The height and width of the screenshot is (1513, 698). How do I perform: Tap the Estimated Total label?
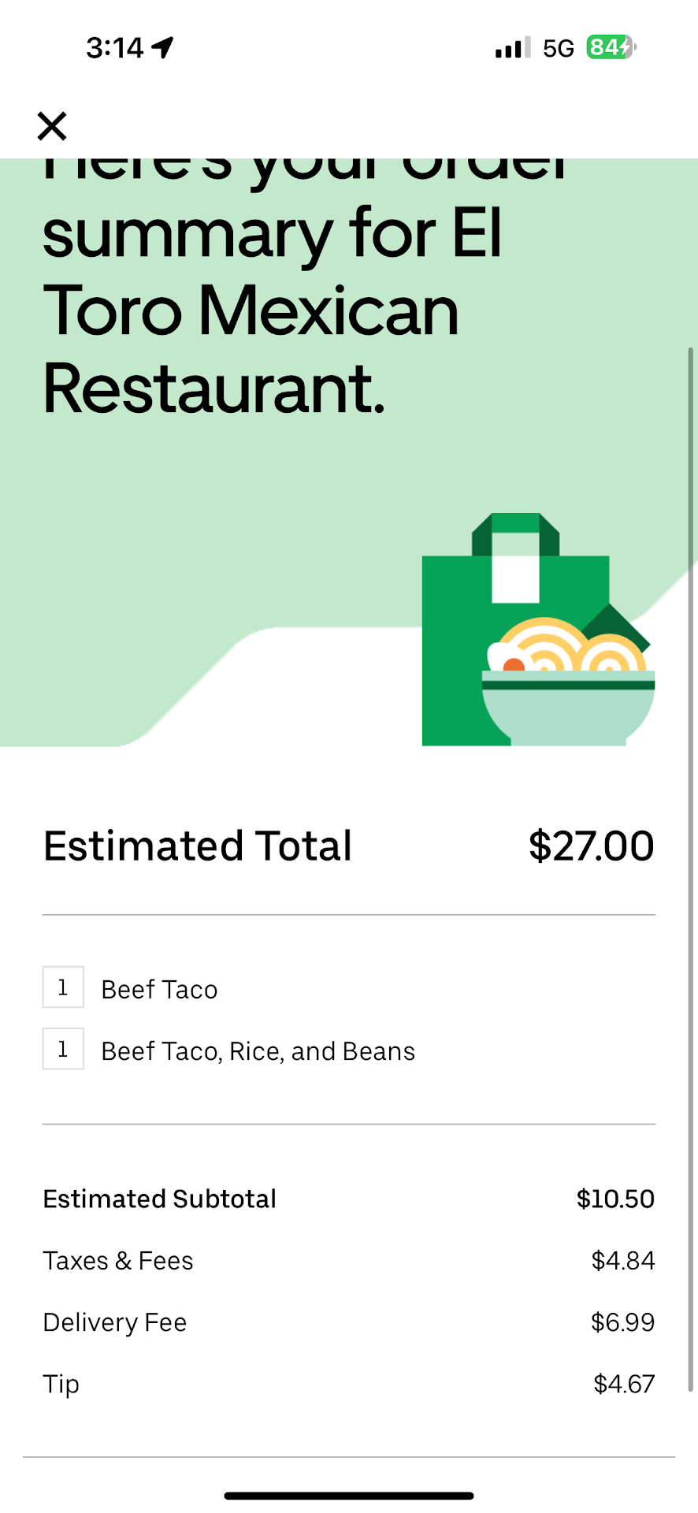pos(197,846)
